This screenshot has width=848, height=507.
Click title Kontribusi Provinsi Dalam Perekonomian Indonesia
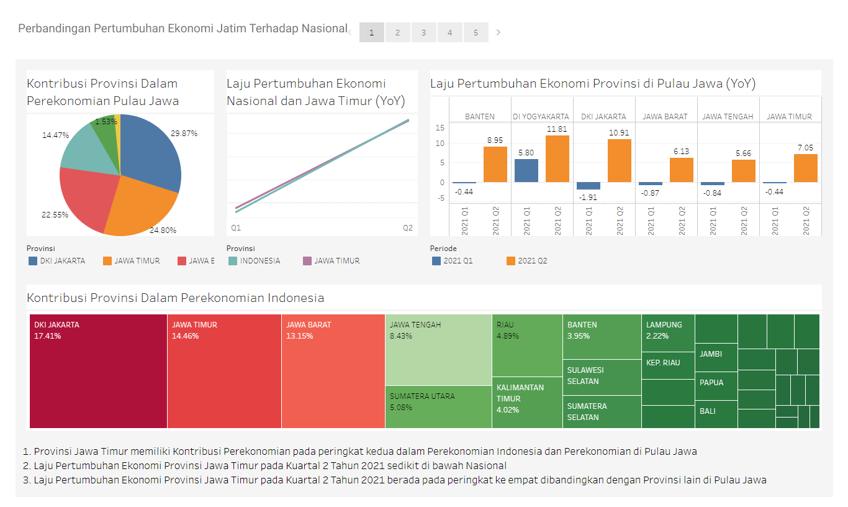click(176, 298)
